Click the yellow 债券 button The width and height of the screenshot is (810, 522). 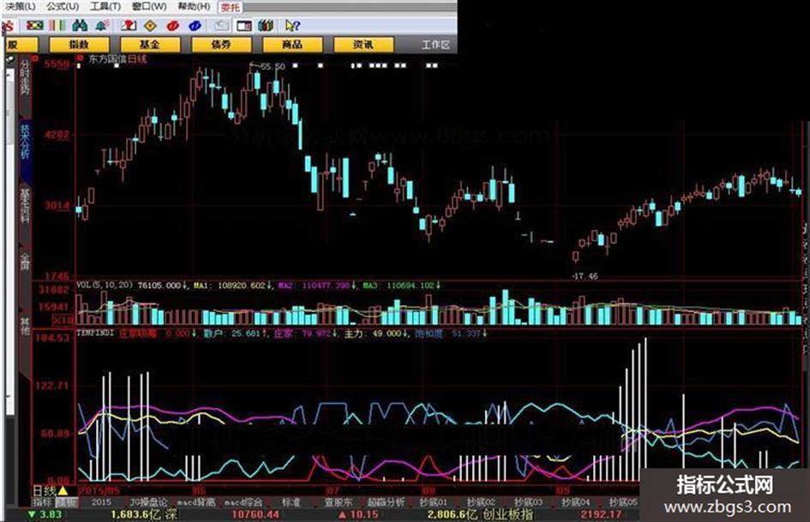(221, 45)
